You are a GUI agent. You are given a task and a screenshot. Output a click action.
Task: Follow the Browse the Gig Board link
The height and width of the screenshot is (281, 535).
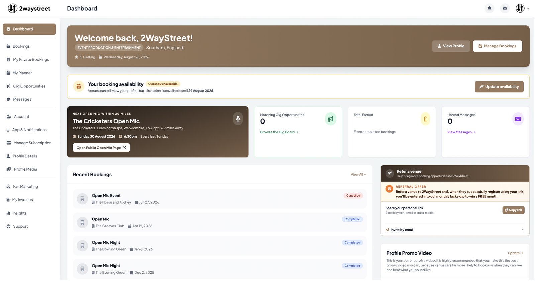coord(279,132)
